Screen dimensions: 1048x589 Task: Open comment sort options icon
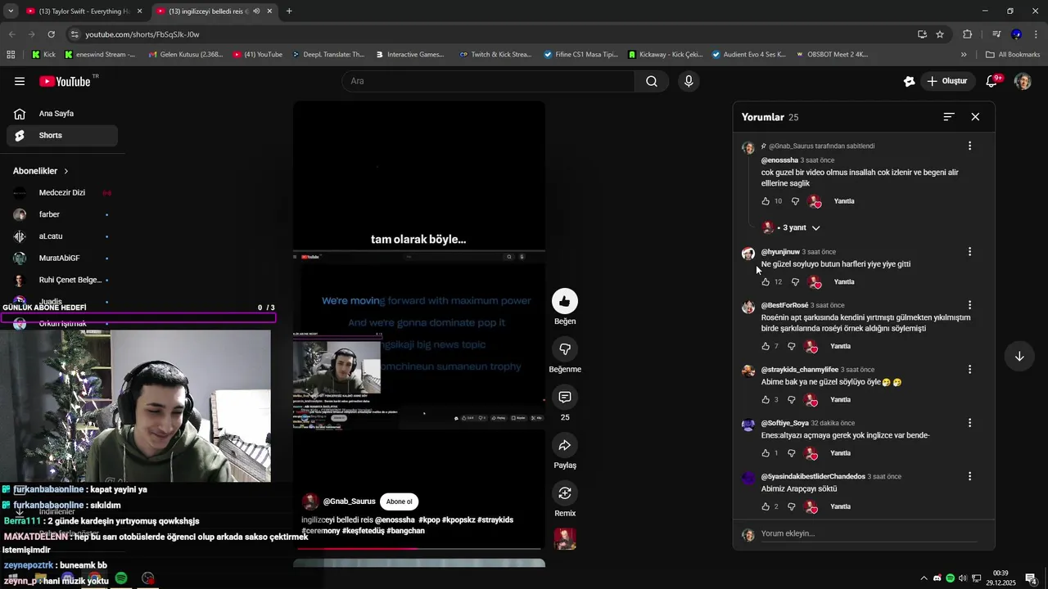click(949, 117)
